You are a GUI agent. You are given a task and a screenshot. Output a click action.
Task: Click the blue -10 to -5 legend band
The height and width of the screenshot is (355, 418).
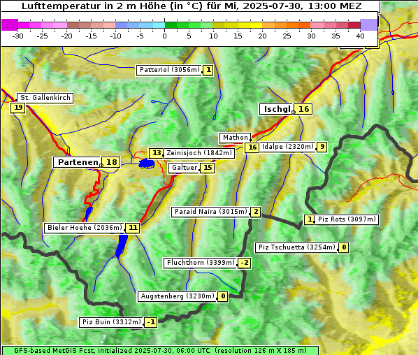click(x=128, y=25)
